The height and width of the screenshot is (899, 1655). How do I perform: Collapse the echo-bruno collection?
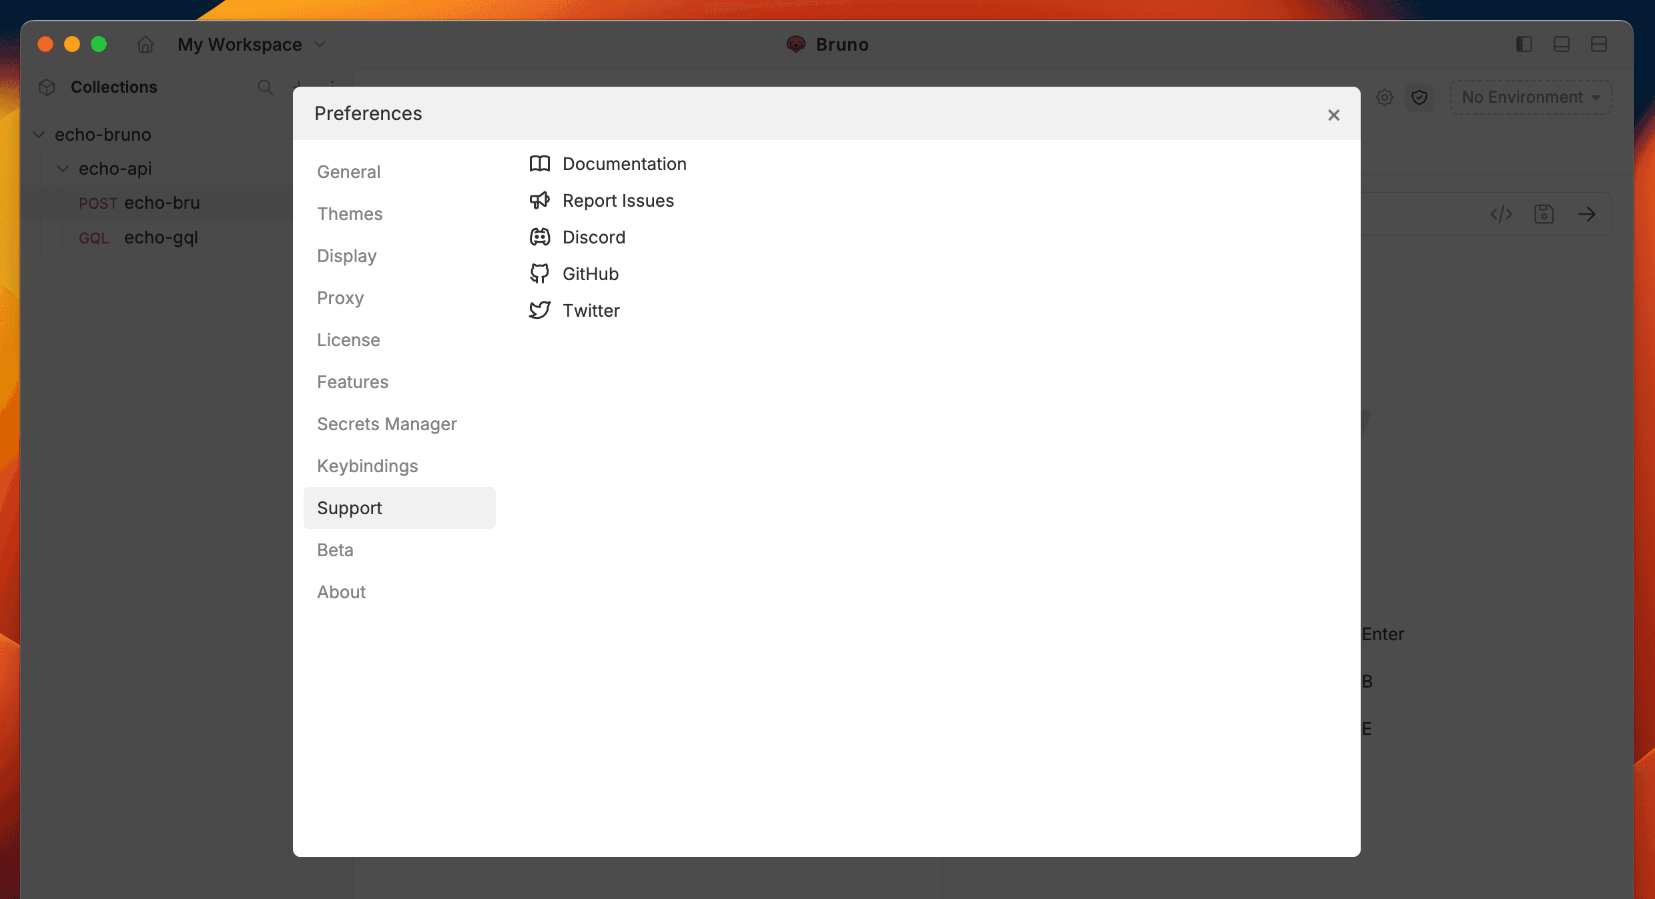point(39,135)
